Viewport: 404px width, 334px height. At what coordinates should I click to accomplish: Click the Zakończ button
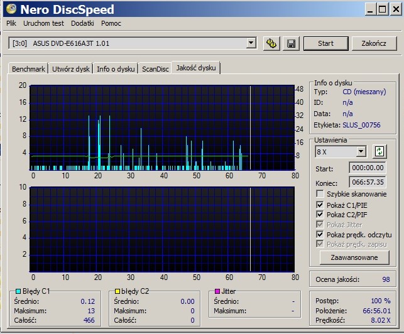374,43
